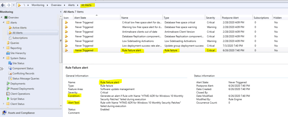Select the Active Alerts icon
This screenshot has width=288, height=117.
point(10,28)
